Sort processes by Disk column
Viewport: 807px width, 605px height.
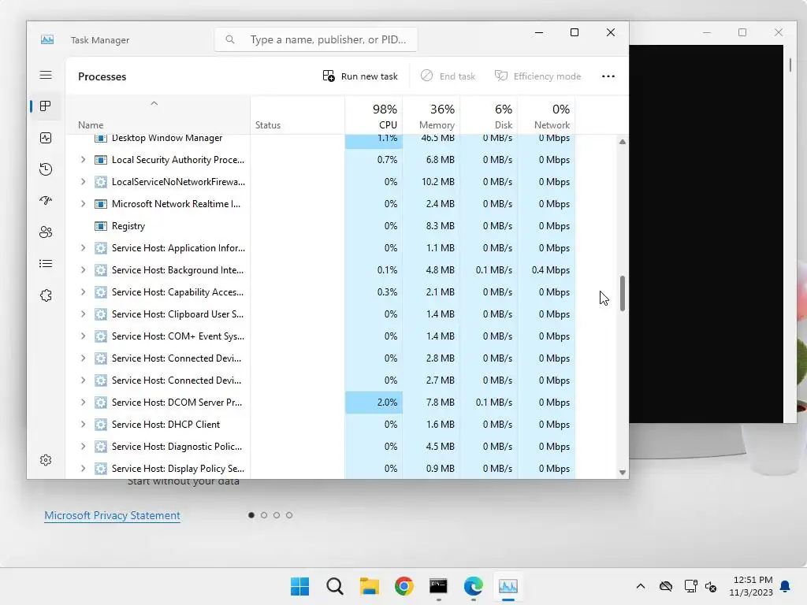[489, 115]
